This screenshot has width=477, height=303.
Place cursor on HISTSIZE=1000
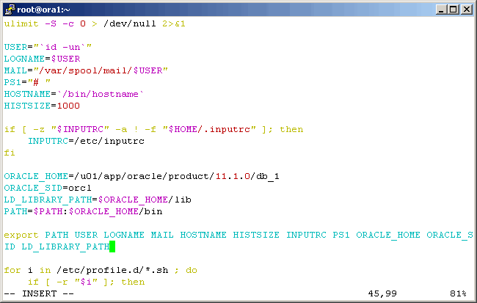click(x=42, y=106)
